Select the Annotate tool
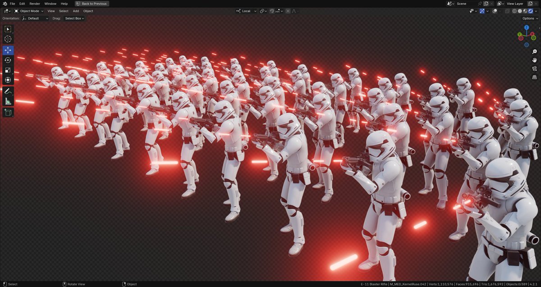 (8, 91)
